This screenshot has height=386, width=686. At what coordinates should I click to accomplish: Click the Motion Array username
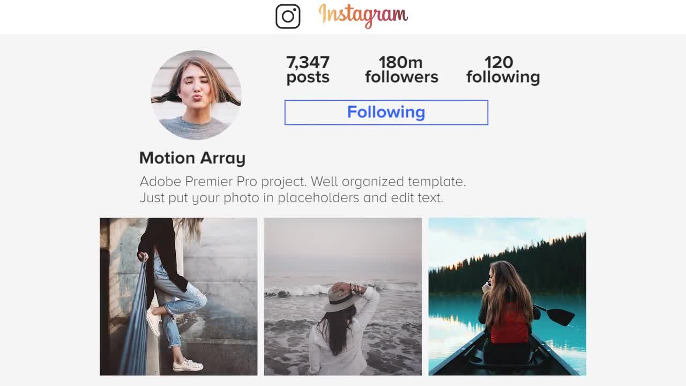point(192,158)
